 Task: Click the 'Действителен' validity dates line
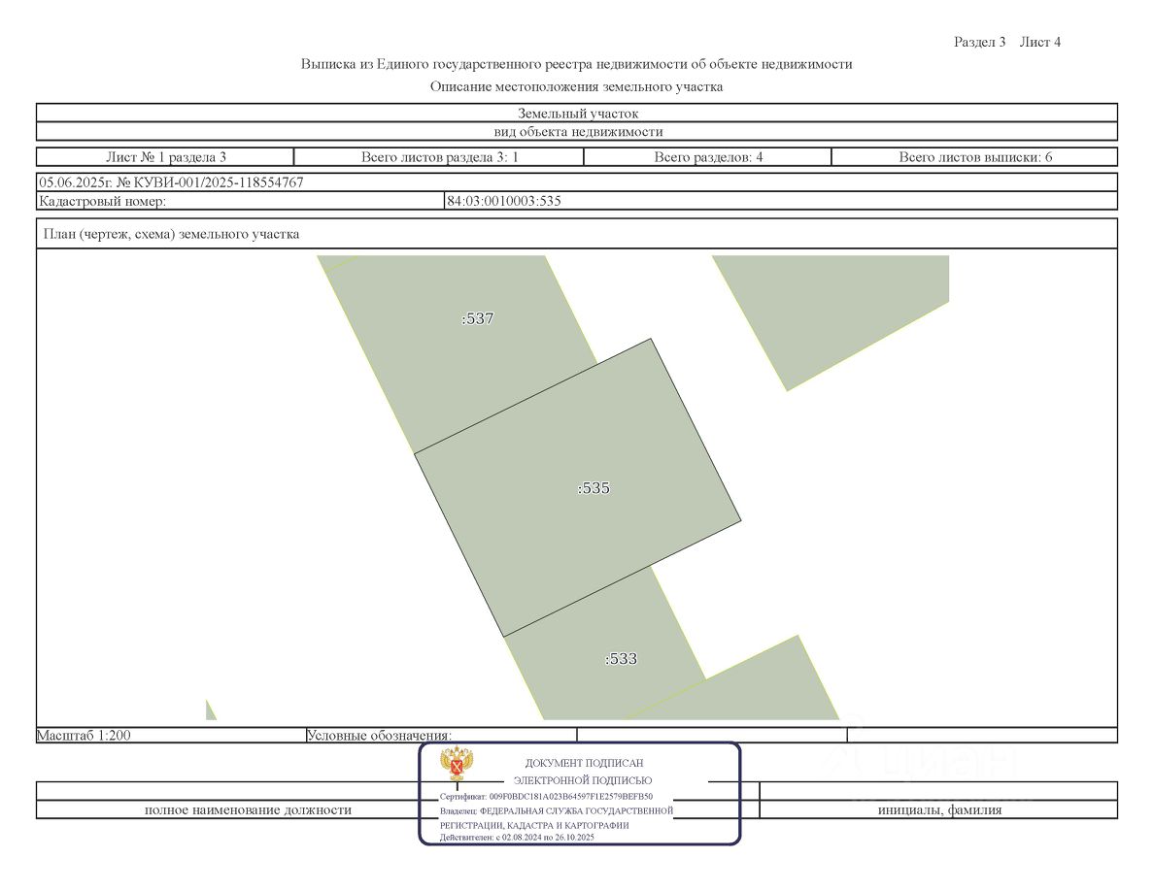point(517,838)
